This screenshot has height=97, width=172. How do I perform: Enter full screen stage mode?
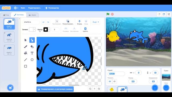[169, 14]
